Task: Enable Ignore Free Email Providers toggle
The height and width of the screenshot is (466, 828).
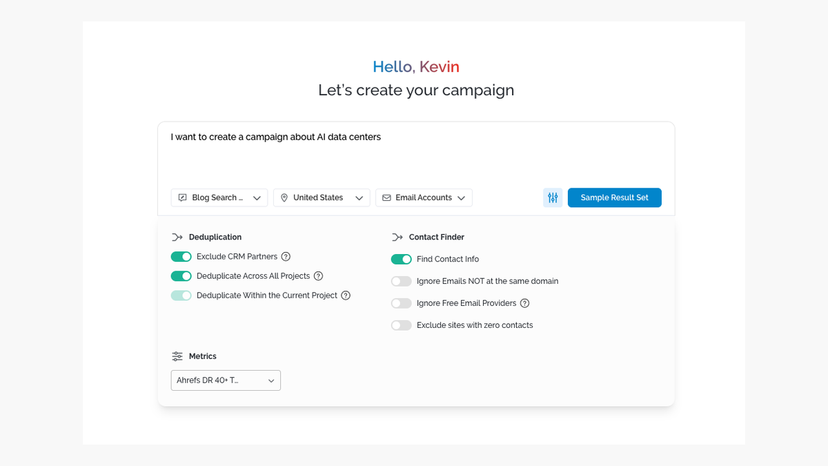Action: (402, 303)
